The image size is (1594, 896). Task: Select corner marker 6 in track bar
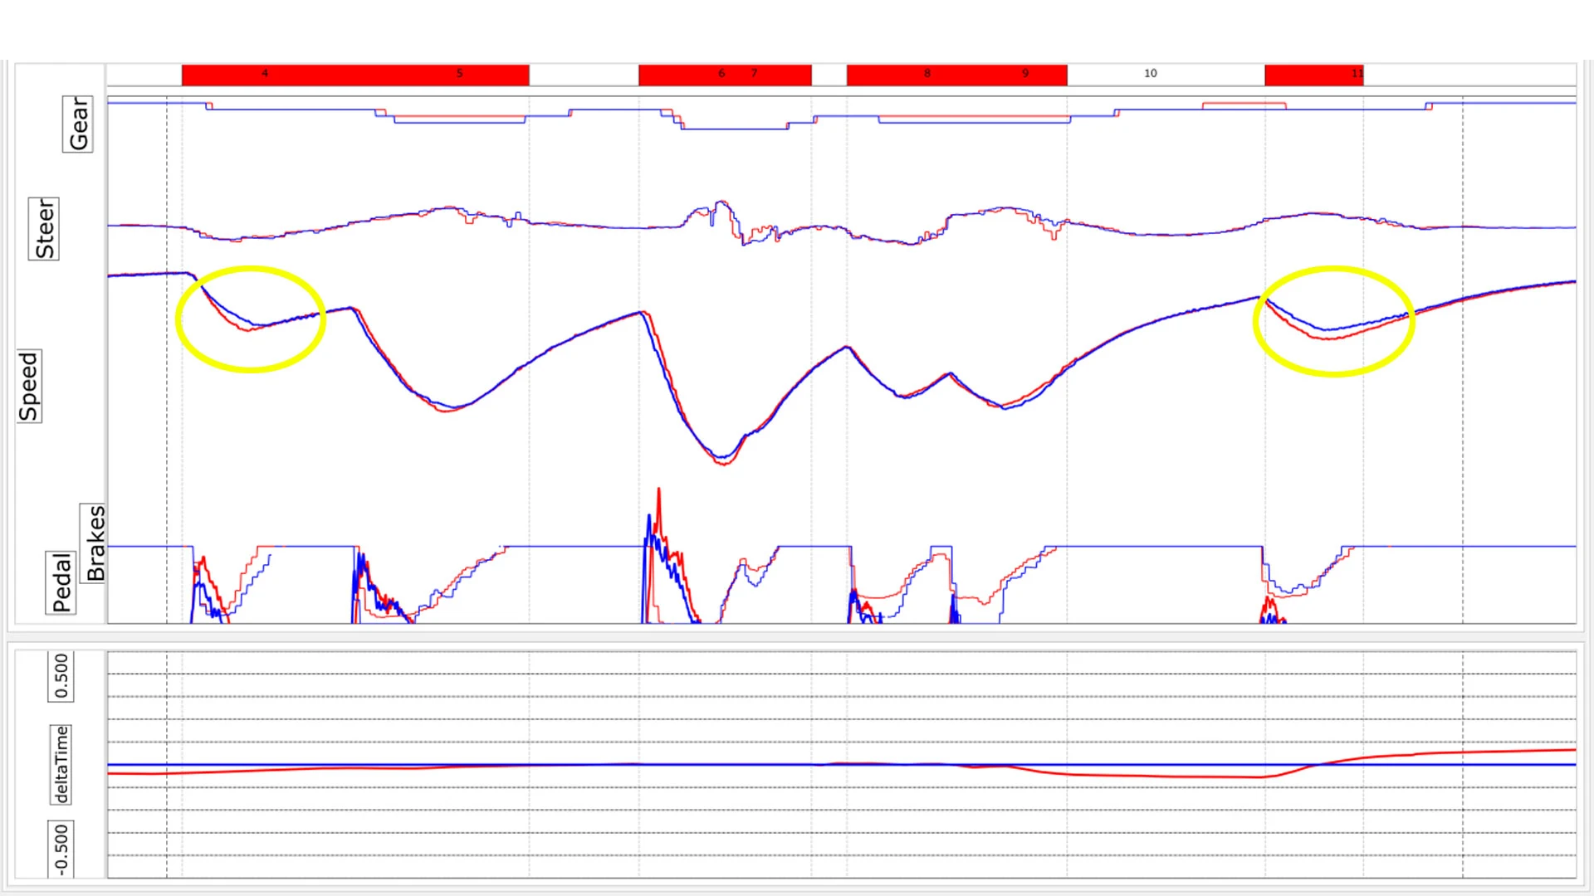coord(721,74)
